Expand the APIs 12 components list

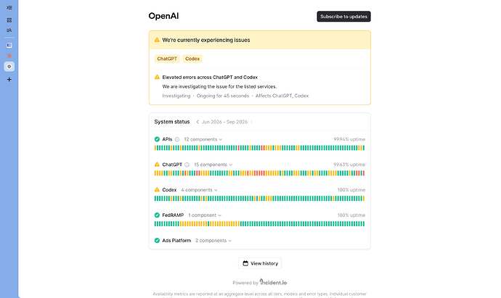(203, 139)
